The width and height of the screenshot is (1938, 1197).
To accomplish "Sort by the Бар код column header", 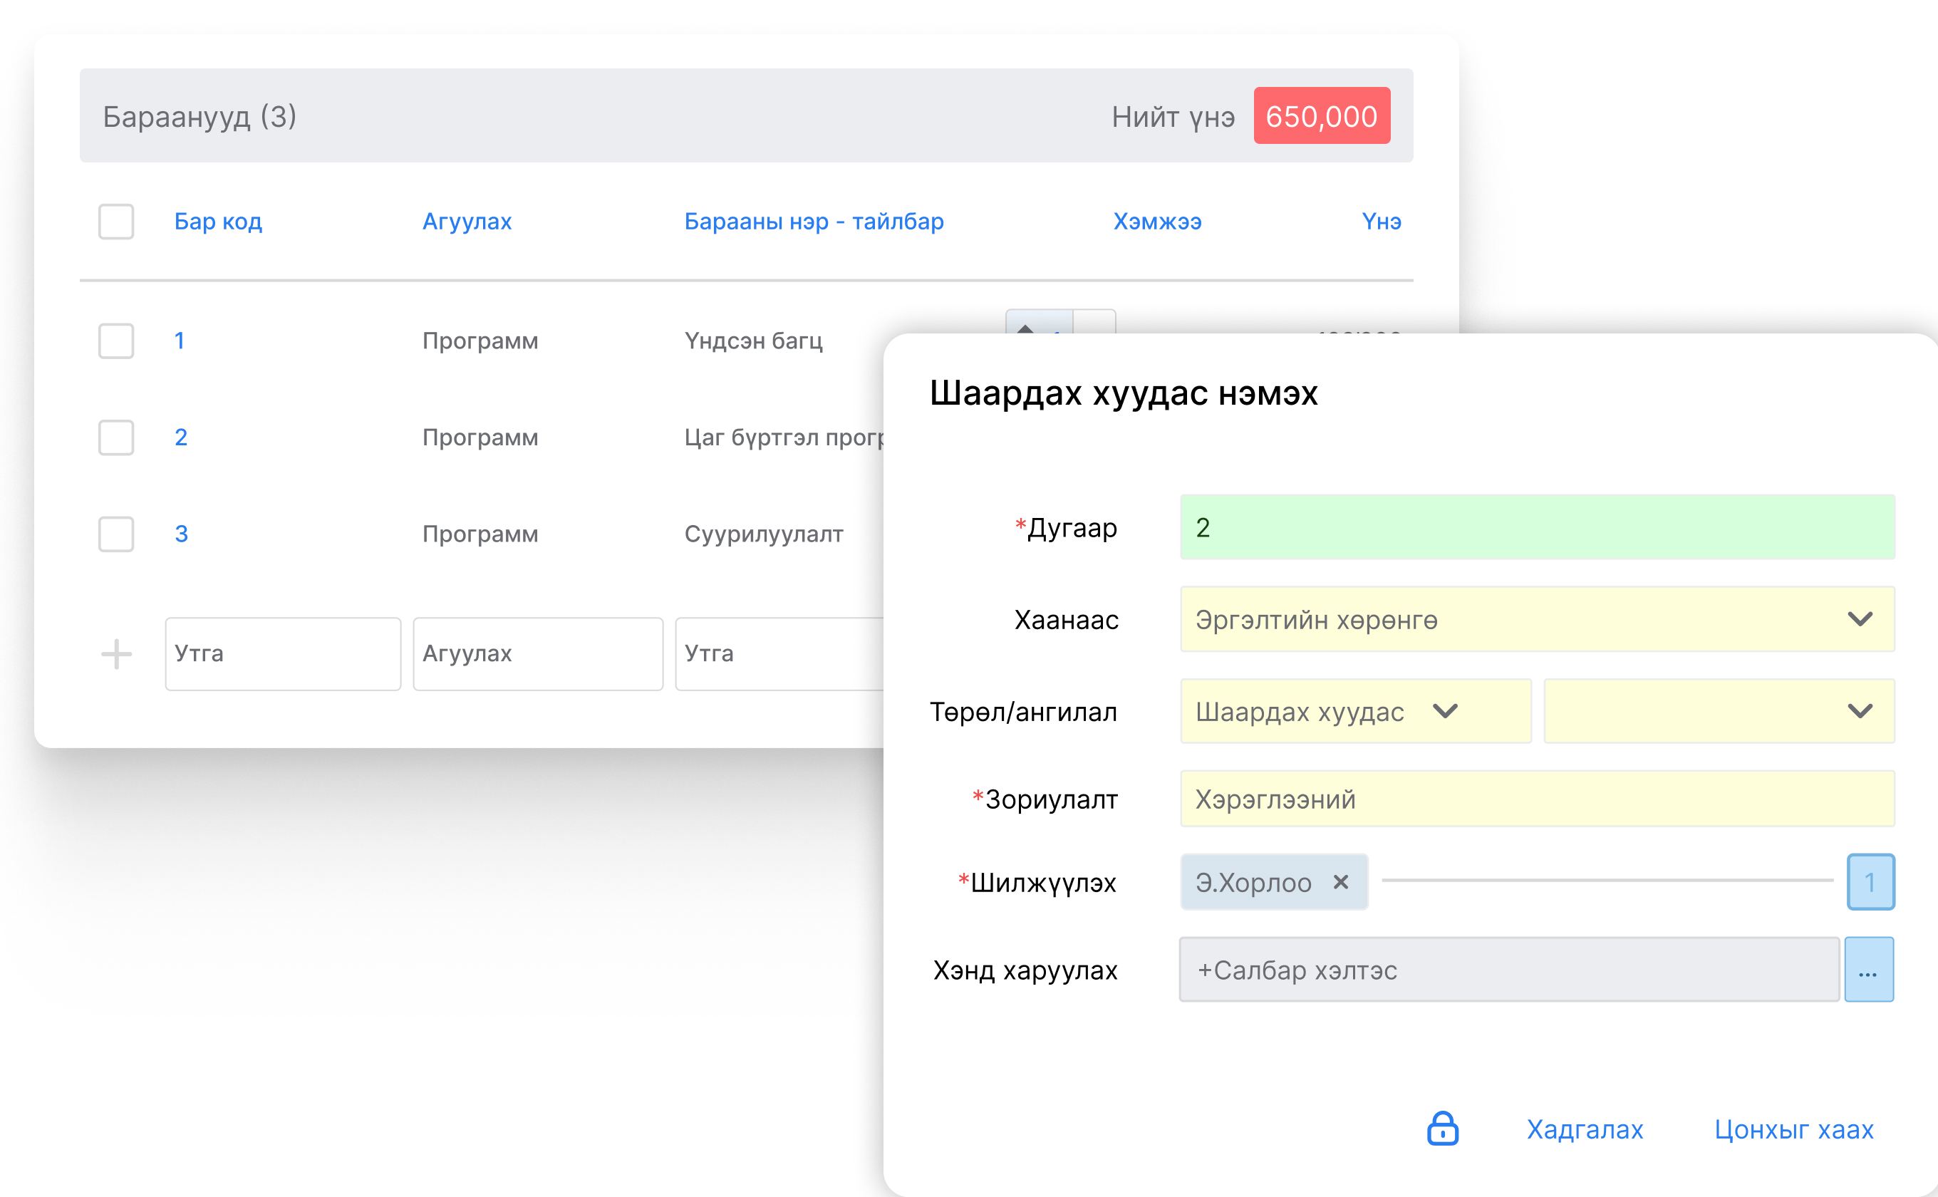I will click(218, 221).
